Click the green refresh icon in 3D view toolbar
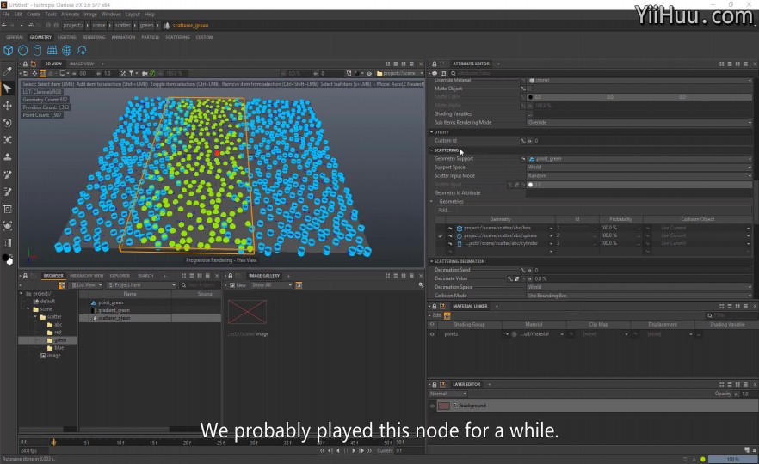The height and width of the screenshot is (464, 759). point(152,74)
